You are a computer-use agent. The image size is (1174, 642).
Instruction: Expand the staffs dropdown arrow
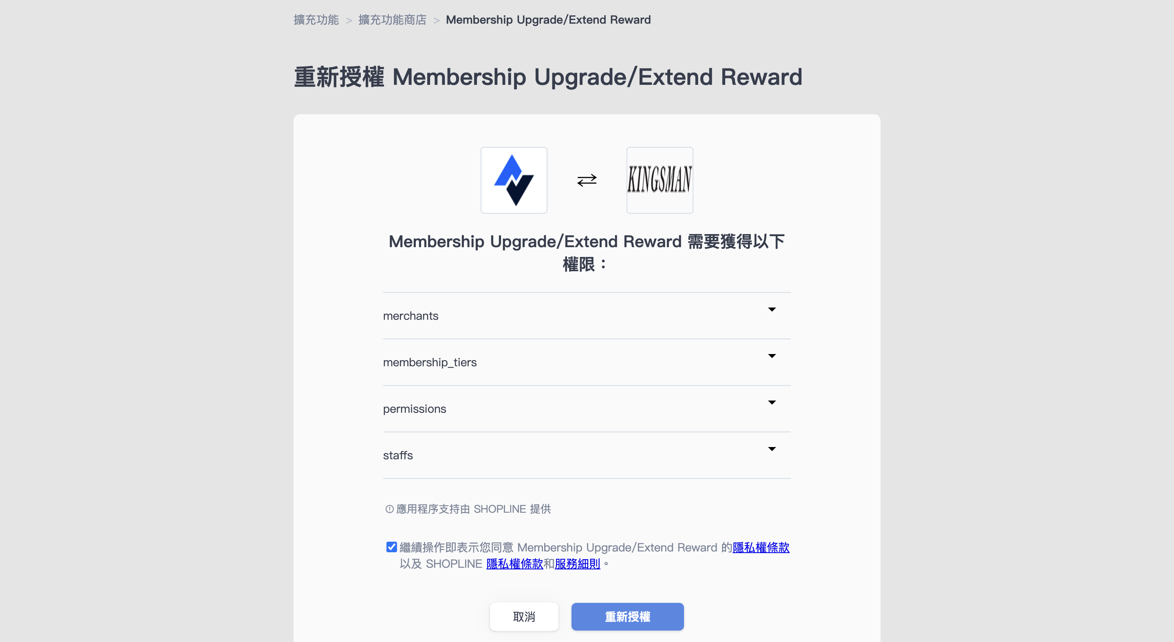(772, 449)
